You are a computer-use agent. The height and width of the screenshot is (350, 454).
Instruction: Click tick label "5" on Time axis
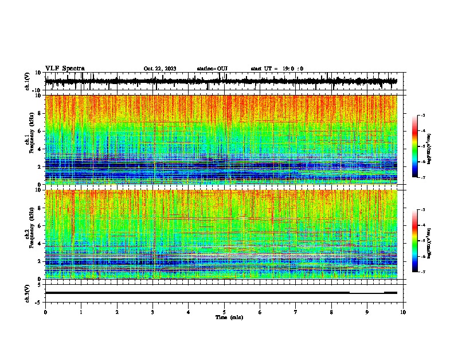(x=224, y=312)
